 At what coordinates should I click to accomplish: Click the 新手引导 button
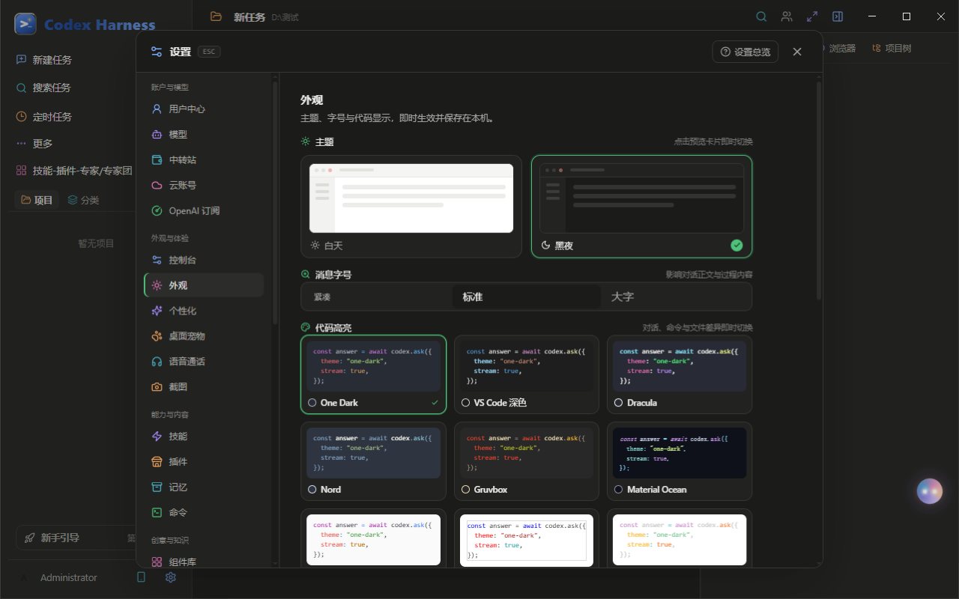pyautogui.click(x=76, y=538)
